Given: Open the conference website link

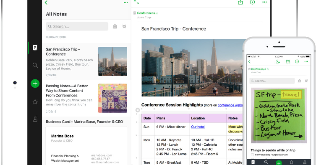Looking at the screenshot, I should [x=230, y=105].
